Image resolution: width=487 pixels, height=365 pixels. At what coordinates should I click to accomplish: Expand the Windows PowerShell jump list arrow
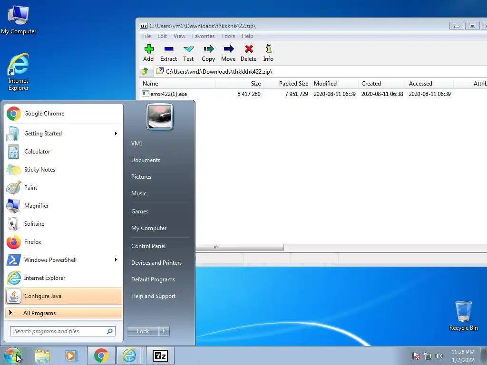pyautogui.click(x=116, y=260)
